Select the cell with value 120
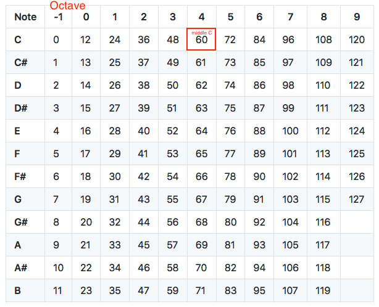This screenshot has width=379, height=307. [357, 40]
